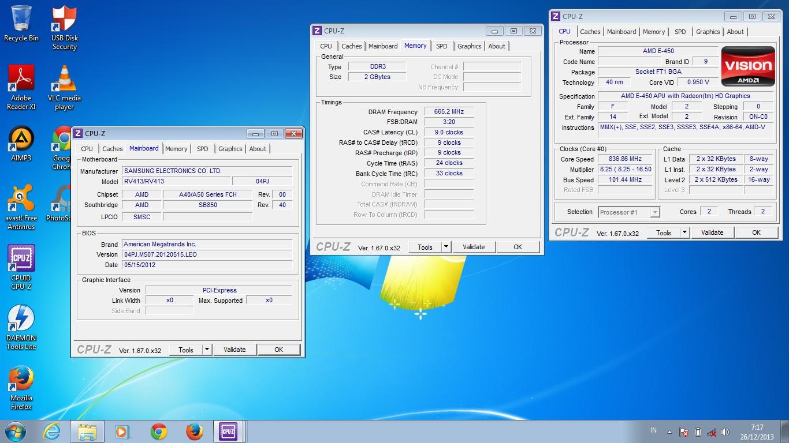The height and width of the screenshot is (443, 789).
Task: Select the DRAM Frequency 665.2 MHz value
Action: (449, 111)
